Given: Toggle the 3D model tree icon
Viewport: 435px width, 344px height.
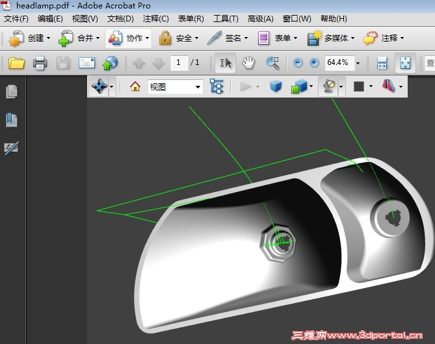Looking at the screenshot, I should (217, 86).
